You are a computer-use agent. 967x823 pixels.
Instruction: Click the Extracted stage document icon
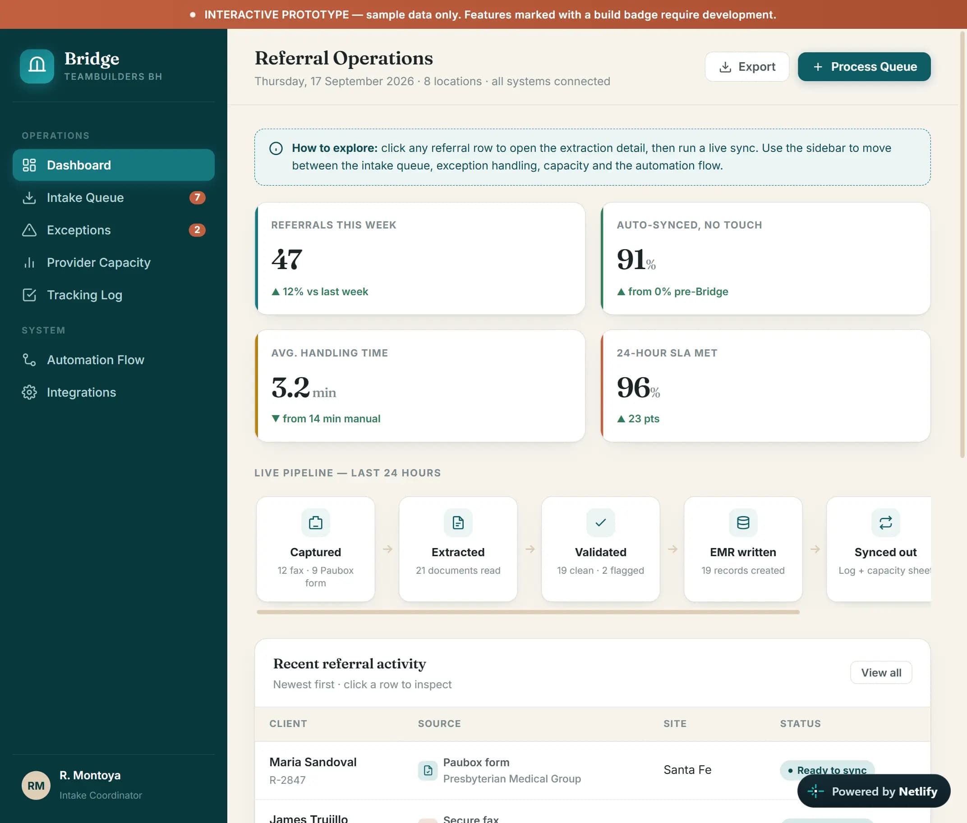pos(458,523)
